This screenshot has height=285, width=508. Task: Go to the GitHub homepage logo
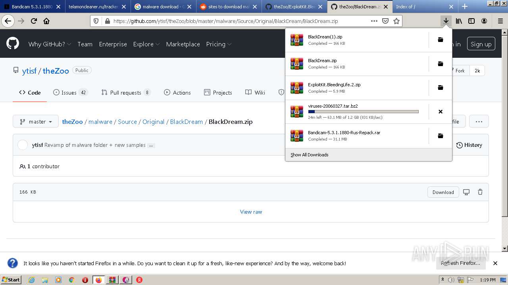pos(13,44)
